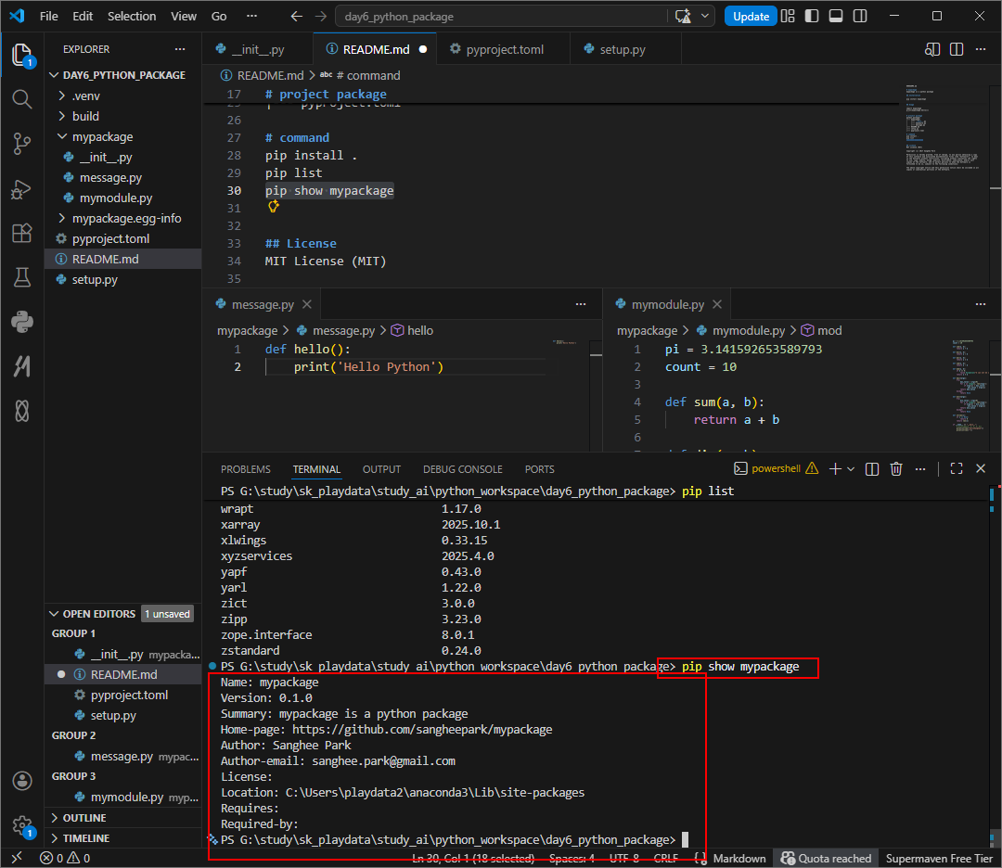
Task: Maximize the terminal panel size
Action: pos(957,469)
